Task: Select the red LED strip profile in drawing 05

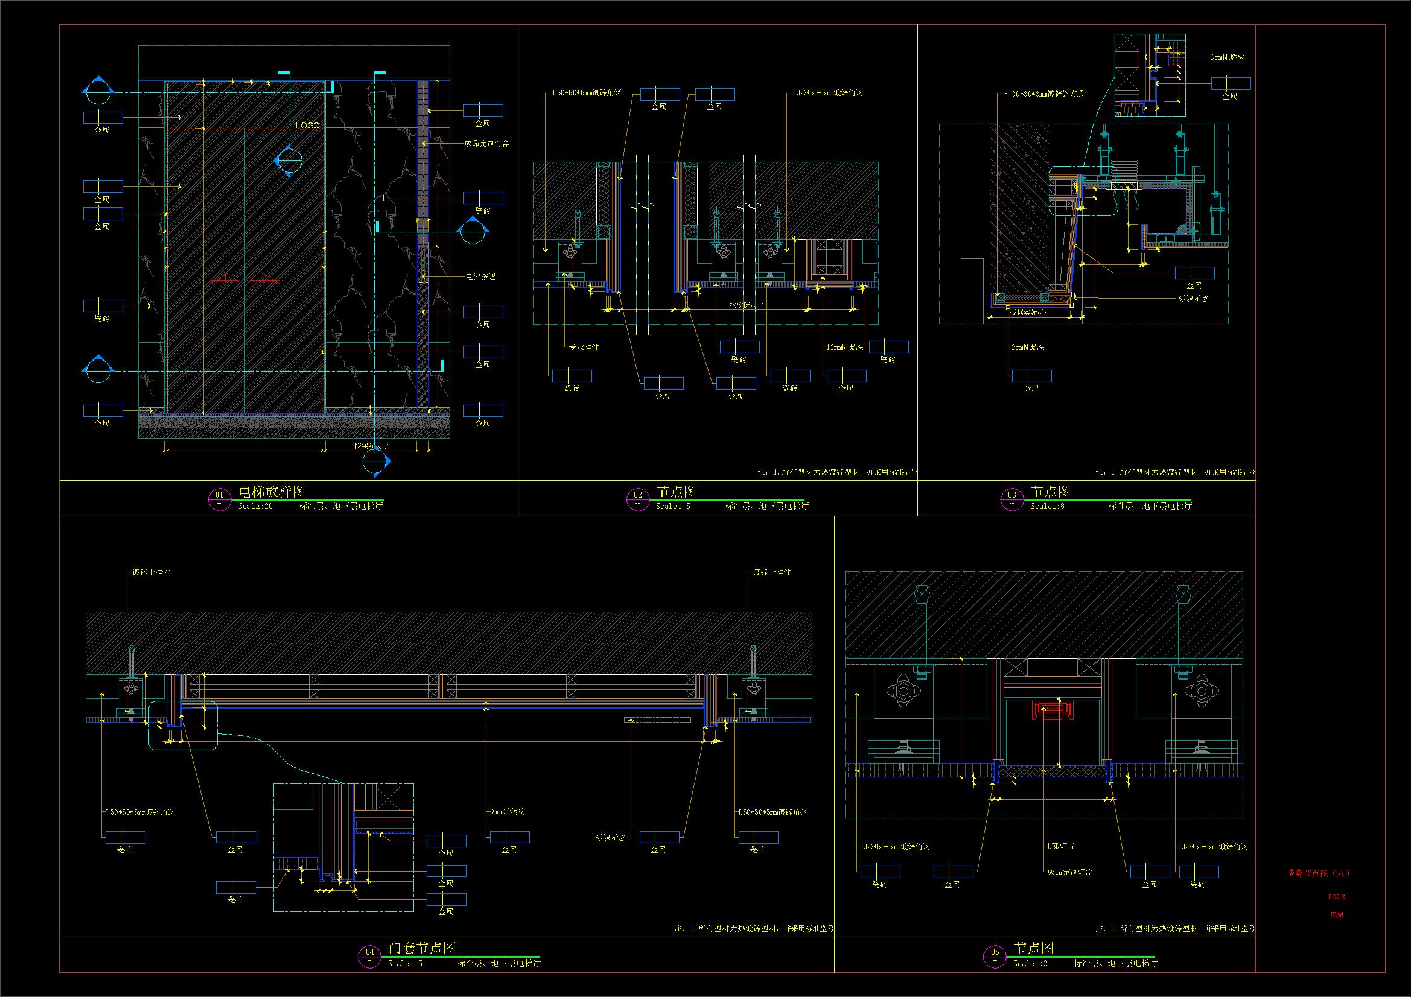Action: (1053, 711)
